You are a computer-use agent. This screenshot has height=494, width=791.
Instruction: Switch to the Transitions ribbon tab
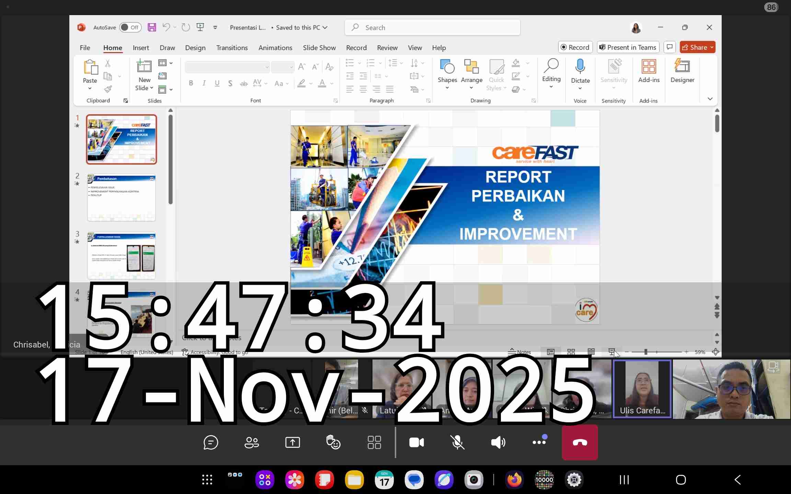pyautogui.click(x=232, y=48)
